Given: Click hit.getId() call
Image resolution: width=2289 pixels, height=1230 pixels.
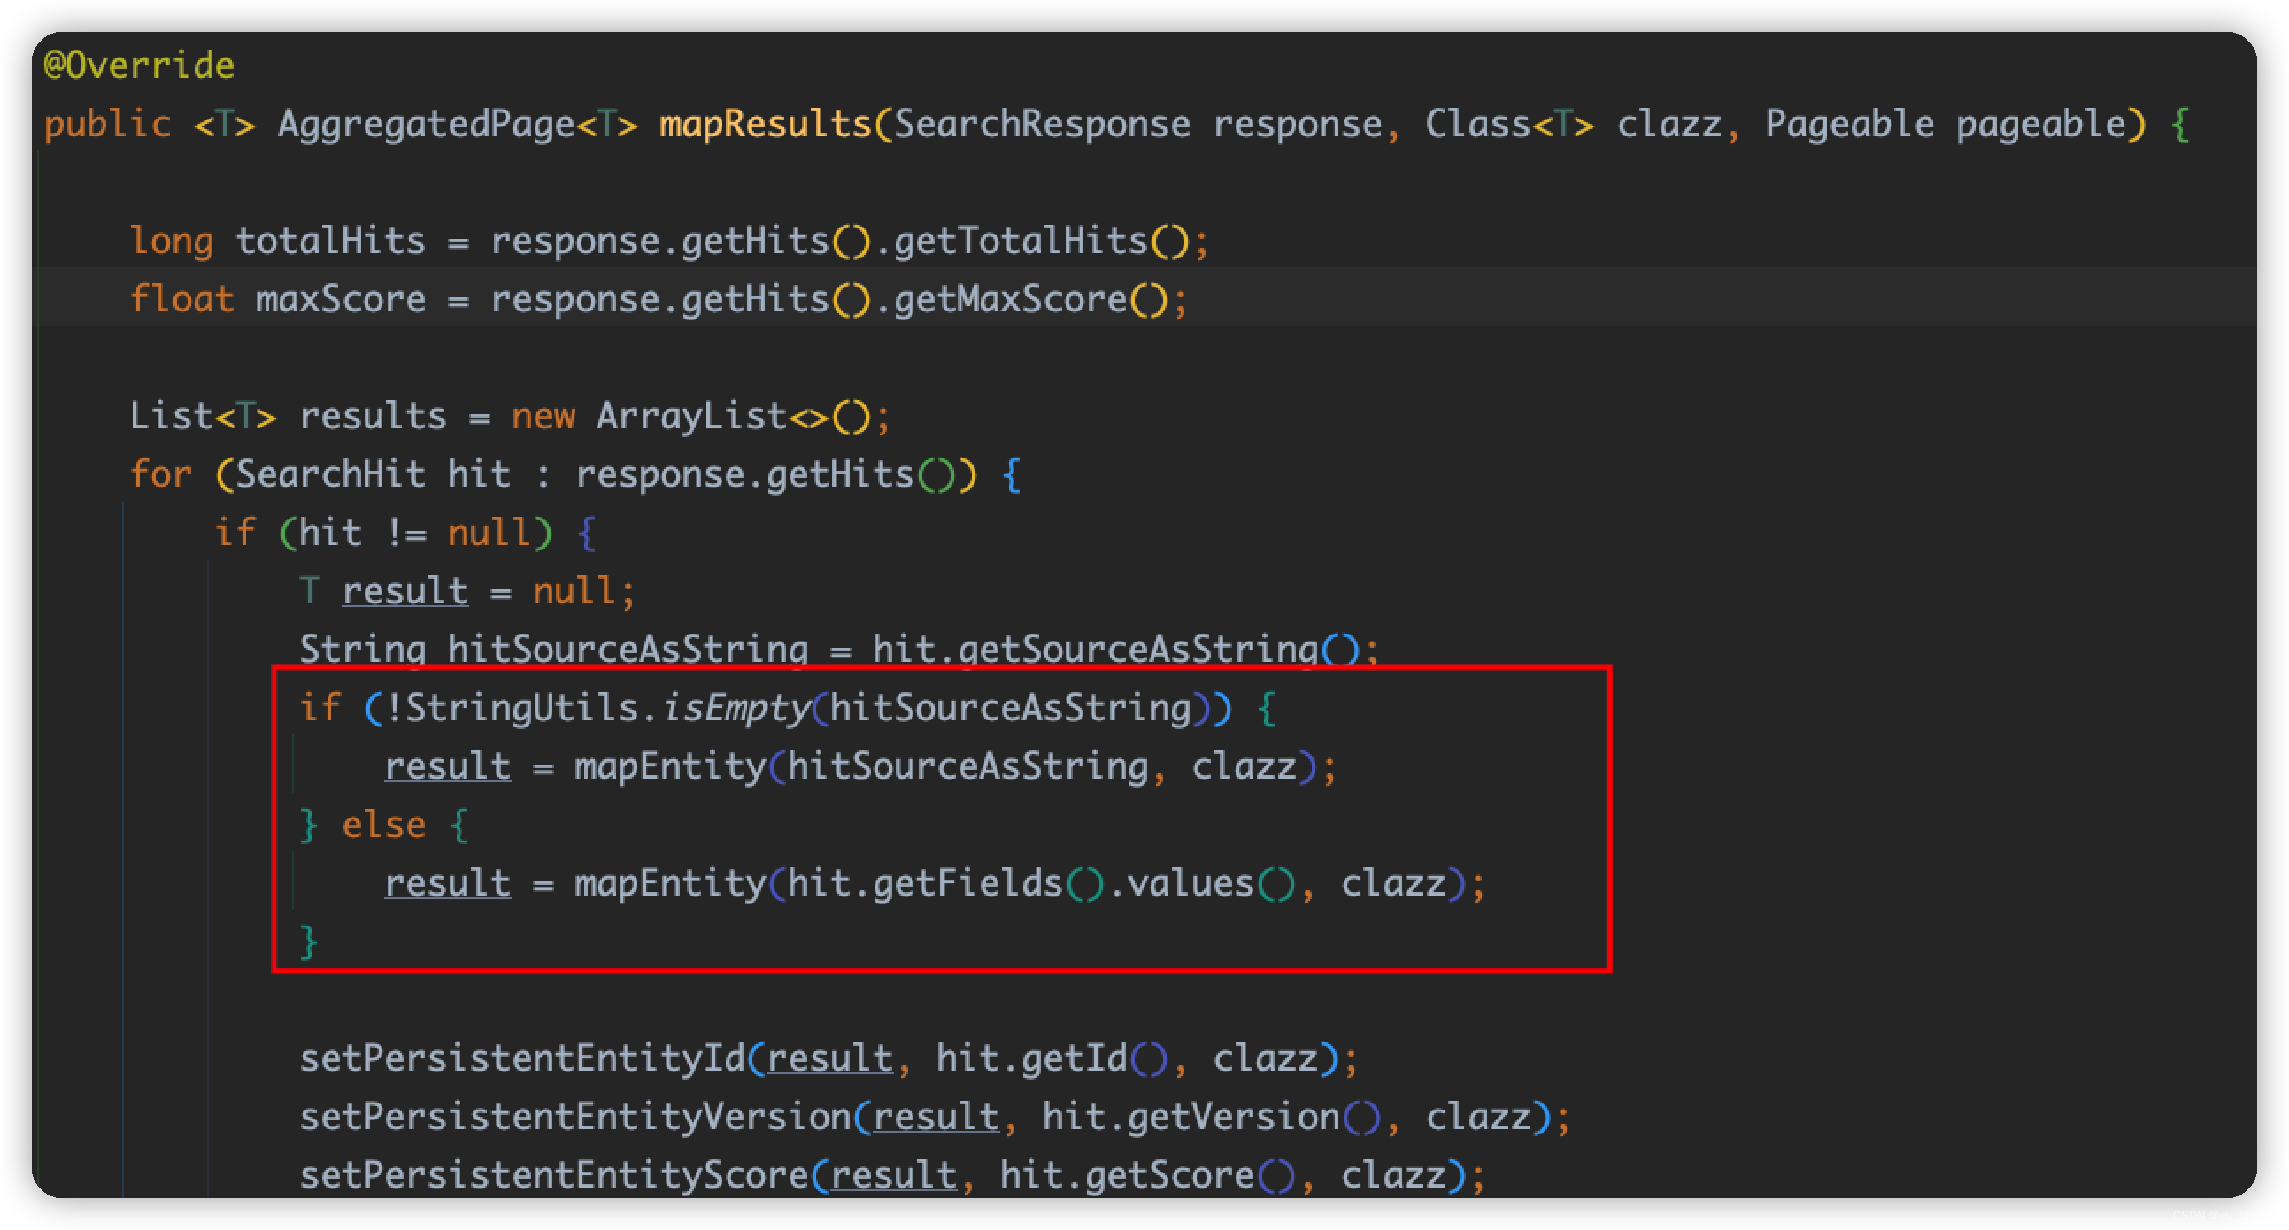Looking at the screenshot, I should (x=1052, y=1058).
